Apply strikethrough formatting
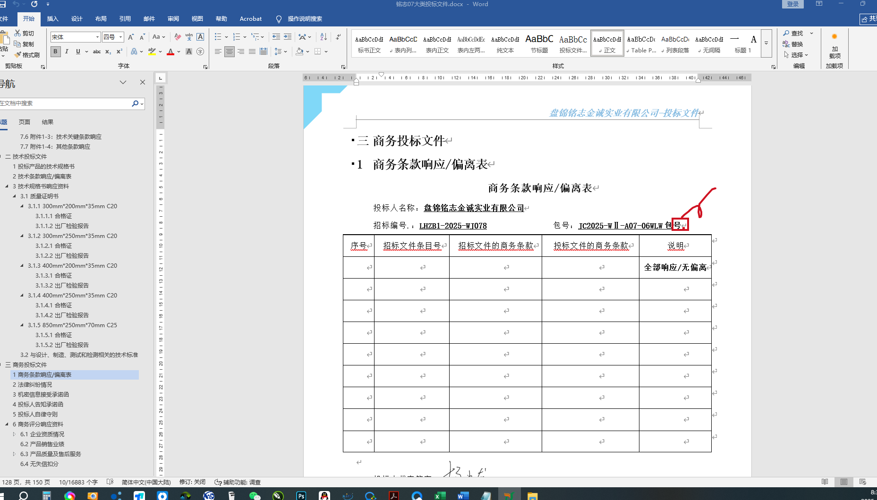The width and height of the screenshot is (877, 500). (x=97, y=51)
